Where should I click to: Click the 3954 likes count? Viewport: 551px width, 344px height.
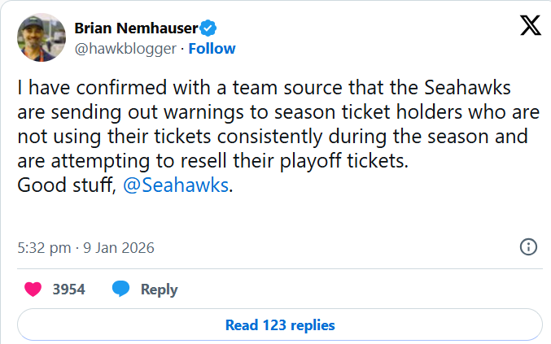(68, 289)
